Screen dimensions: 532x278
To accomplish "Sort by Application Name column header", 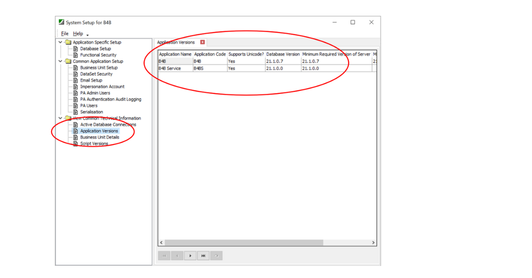I will click(x=176, y=54).
